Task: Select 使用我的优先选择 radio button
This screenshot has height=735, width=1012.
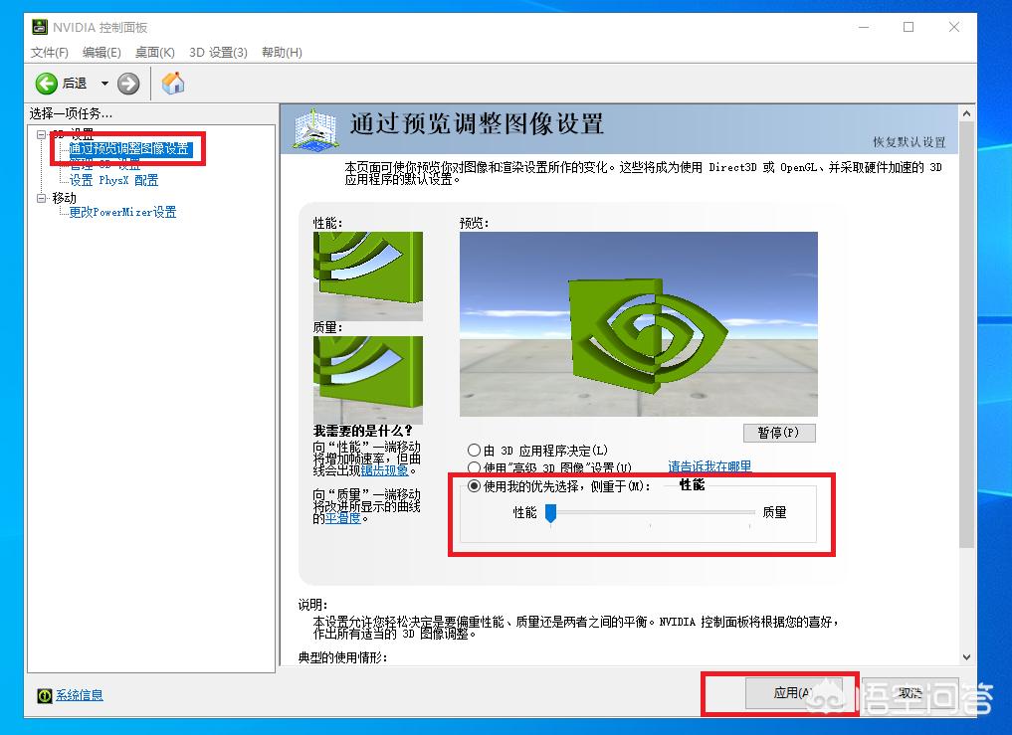Action: pyautogui.click(x=475, y=486)
